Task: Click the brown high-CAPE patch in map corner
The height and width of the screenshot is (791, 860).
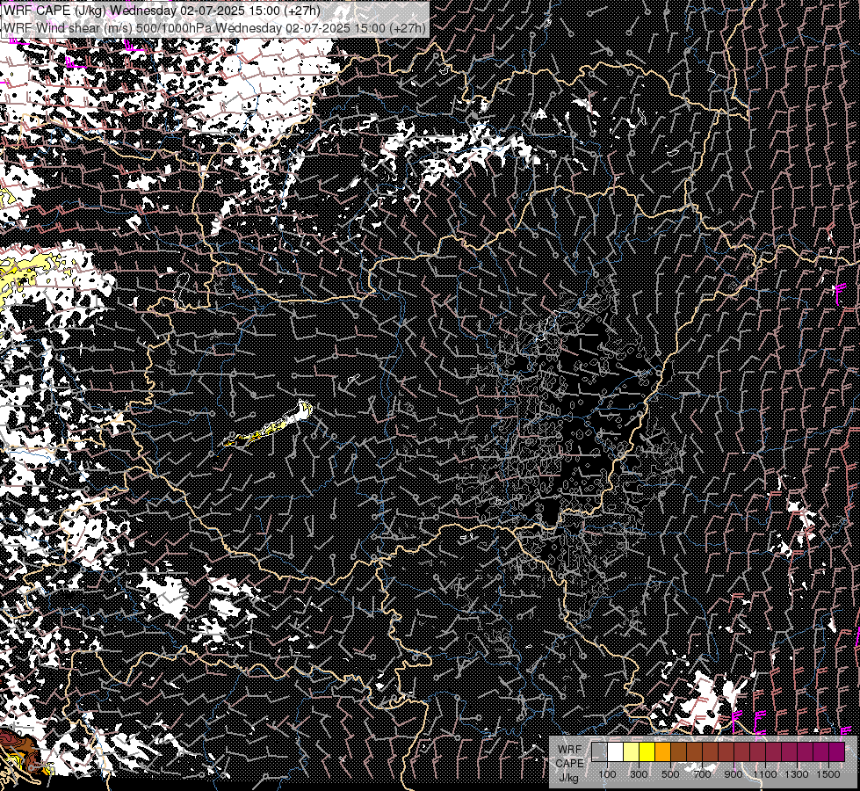Action: tap(19, 750)
